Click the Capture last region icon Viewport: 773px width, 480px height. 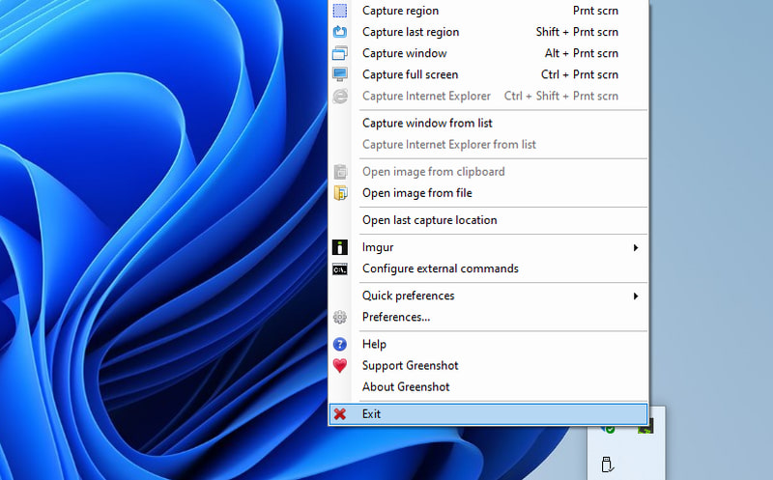(340, 32)
